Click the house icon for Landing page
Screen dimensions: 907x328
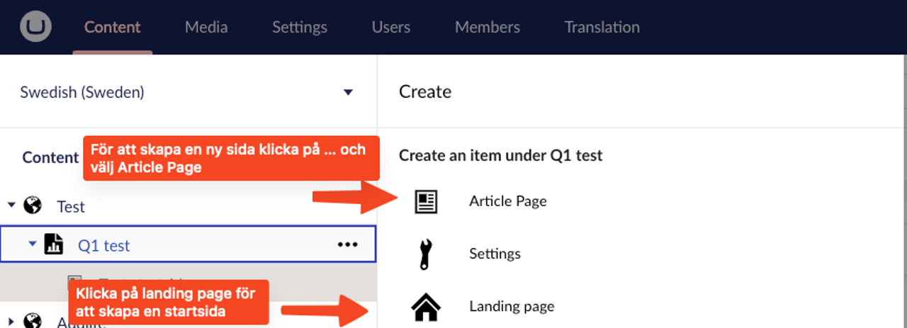[426, 307]
